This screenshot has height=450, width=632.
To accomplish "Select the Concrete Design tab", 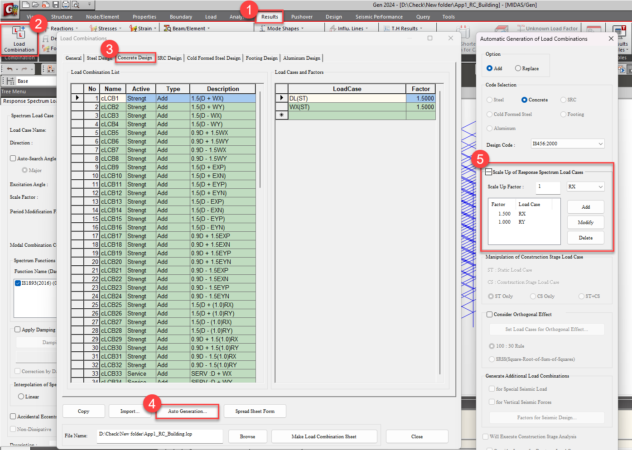I will coord(135,57).
